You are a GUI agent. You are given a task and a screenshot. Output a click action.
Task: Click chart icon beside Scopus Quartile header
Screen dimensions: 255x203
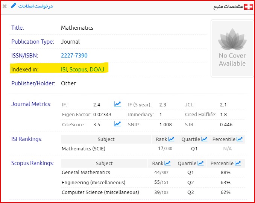coord(200,163)
